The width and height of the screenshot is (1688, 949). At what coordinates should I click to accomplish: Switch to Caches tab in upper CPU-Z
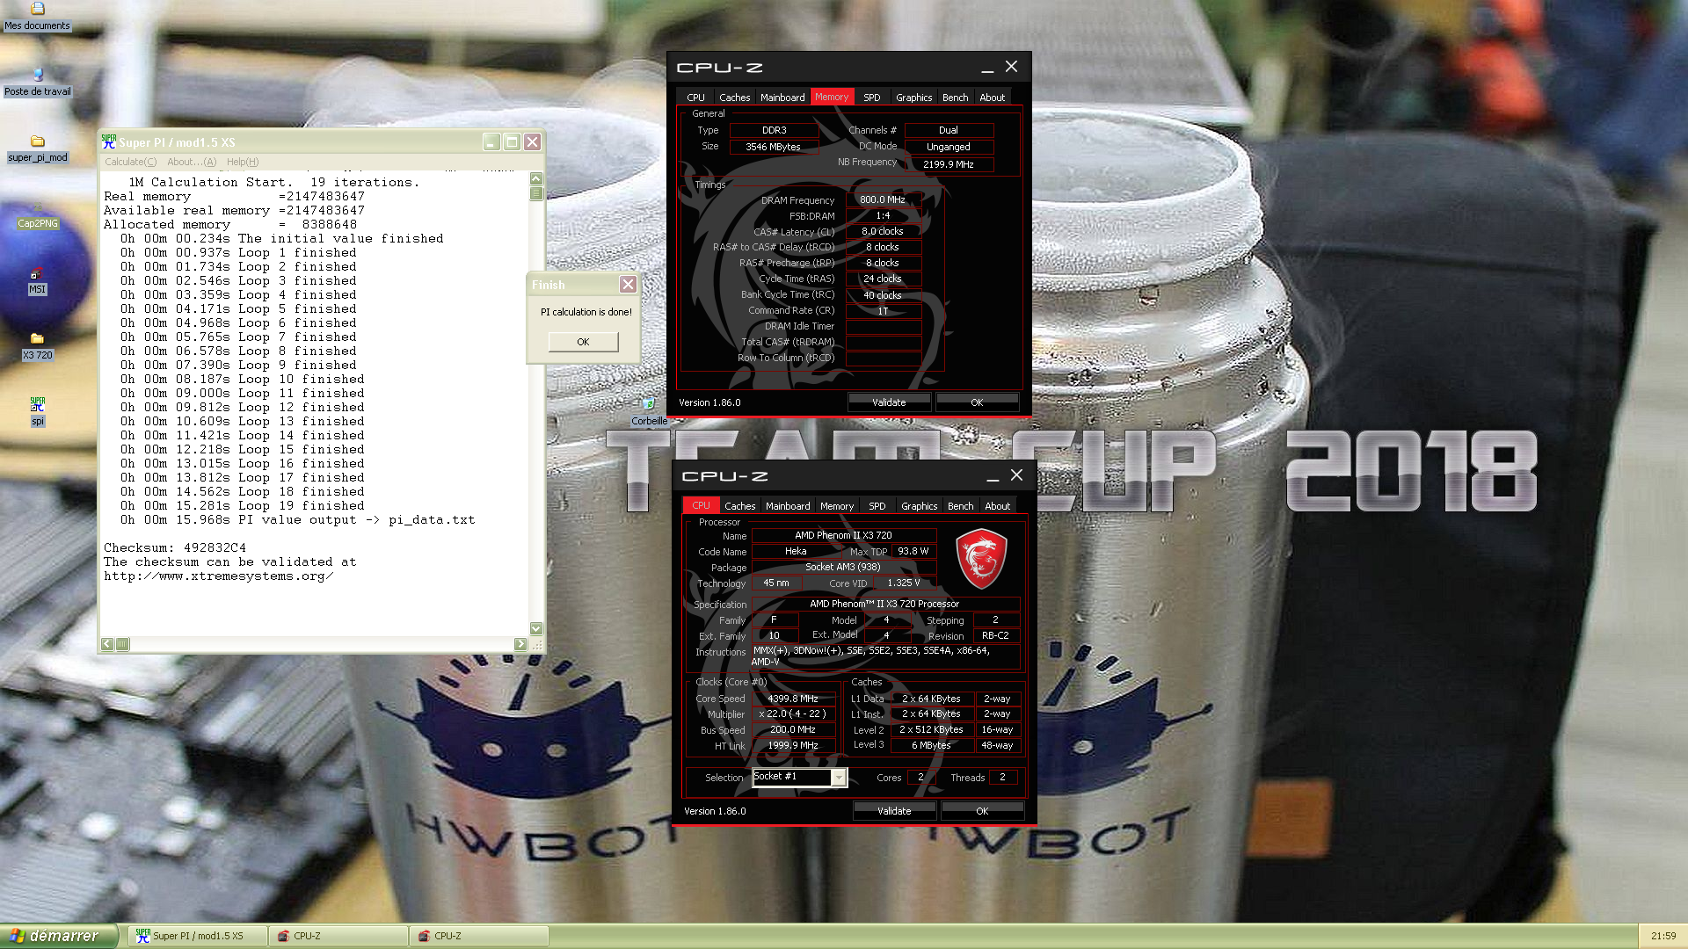point(734,98)
